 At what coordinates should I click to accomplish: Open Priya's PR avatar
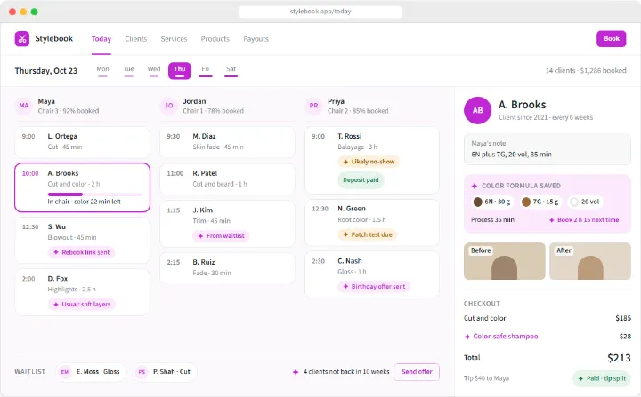coord(313,106)
